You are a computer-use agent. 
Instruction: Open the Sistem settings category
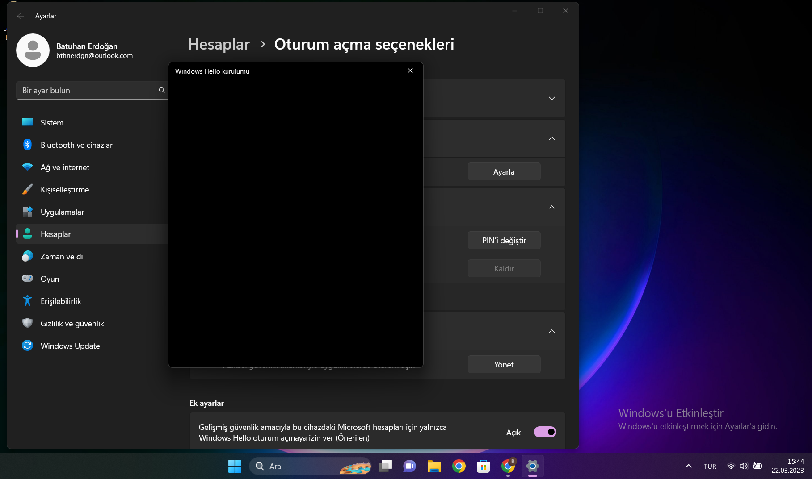pyautogui.click(x=92, y=122)
